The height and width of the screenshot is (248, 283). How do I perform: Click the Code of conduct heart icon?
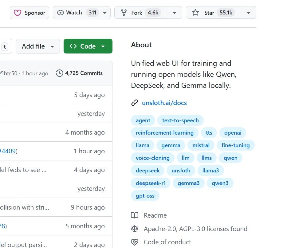(x=135, y=242)
